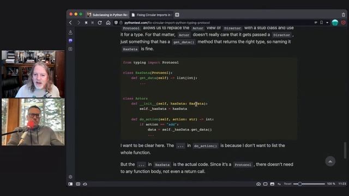Click the fast forward navigation button
Viewport: 349px width, 196px height.
(x=92, y=23)
